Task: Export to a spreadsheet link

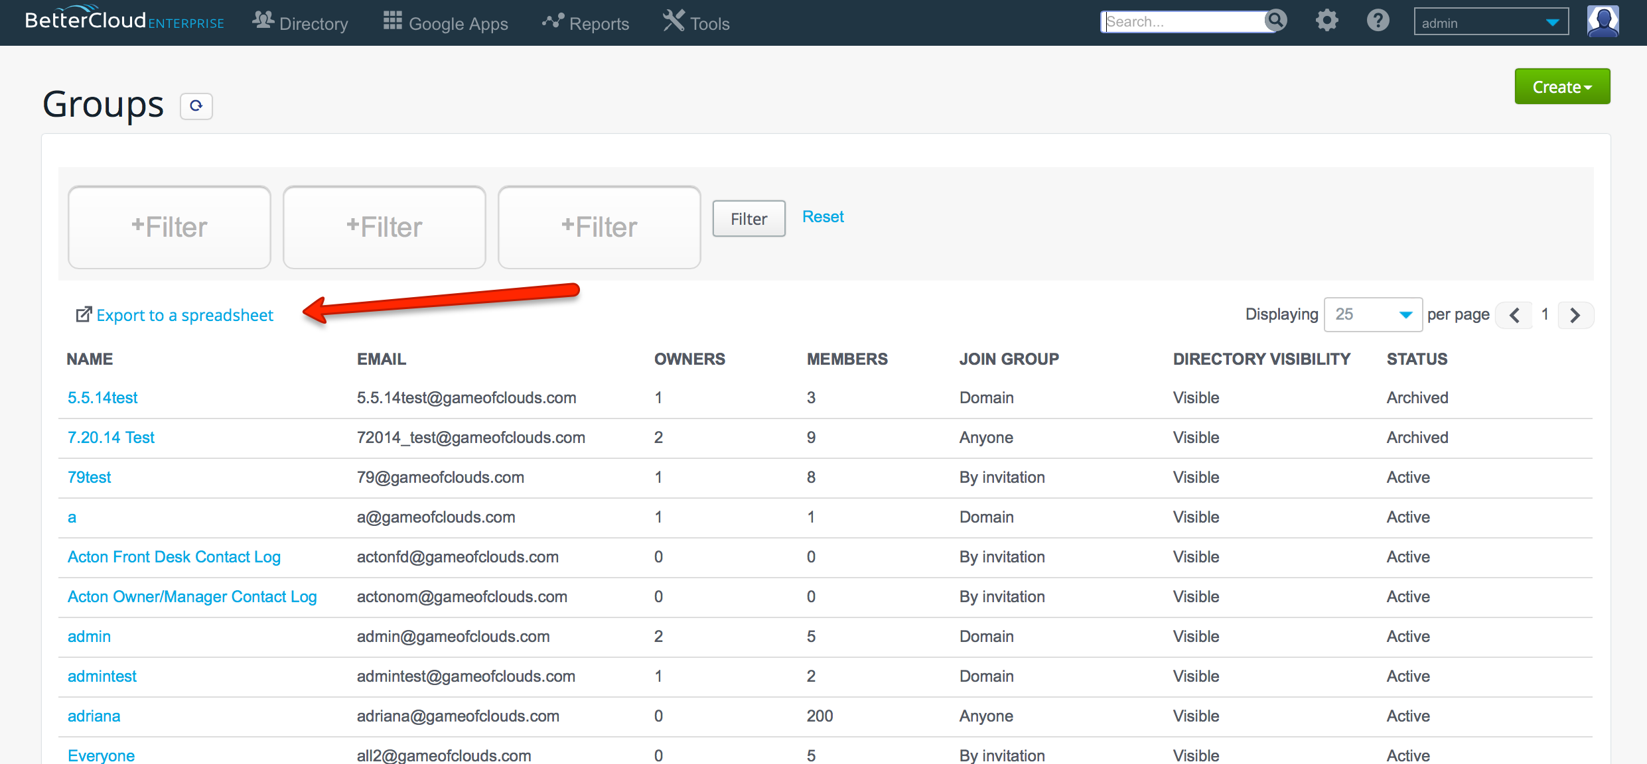Action: tap(184, 315)
